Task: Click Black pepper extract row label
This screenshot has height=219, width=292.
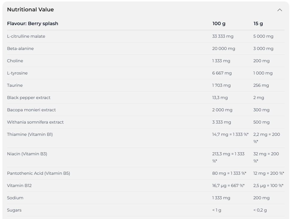Action: [29, 98]
